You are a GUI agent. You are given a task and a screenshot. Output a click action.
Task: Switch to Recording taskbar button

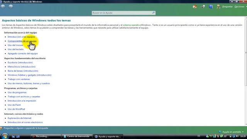pos(46,136)
